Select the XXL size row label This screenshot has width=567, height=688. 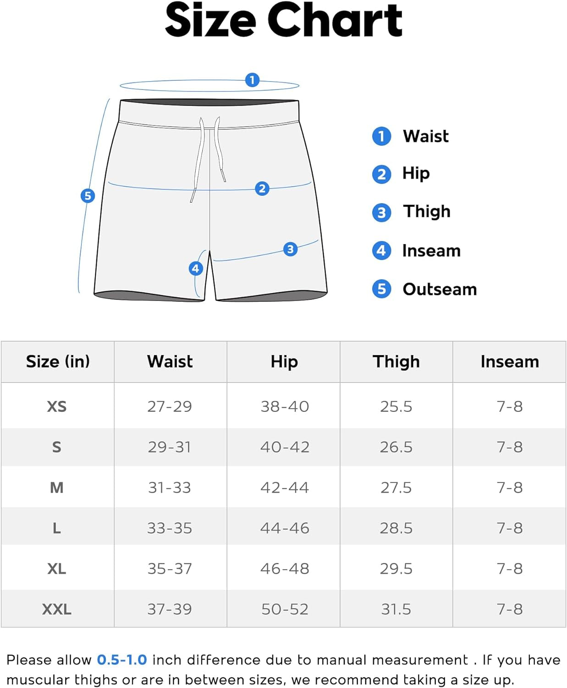[57, 609]
